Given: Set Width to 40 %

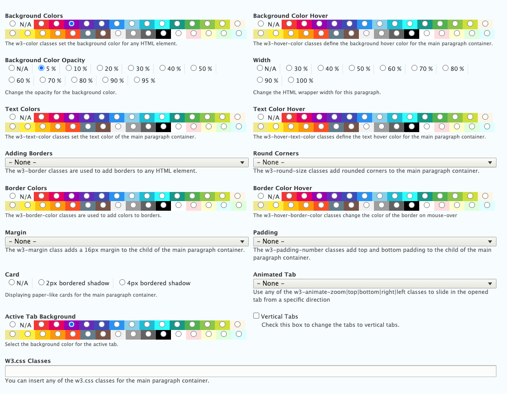Looking at the screenshot, I should pyautogui.click(x=320, y=68).
